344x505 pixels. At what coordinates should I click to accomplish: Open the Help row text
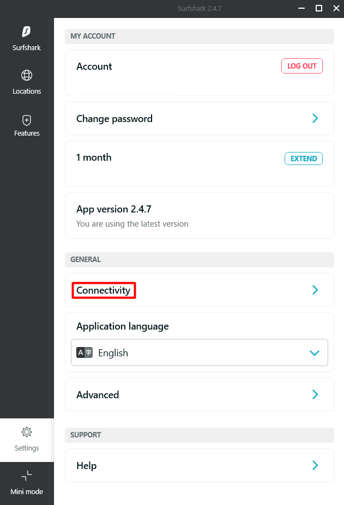[86, 466]
